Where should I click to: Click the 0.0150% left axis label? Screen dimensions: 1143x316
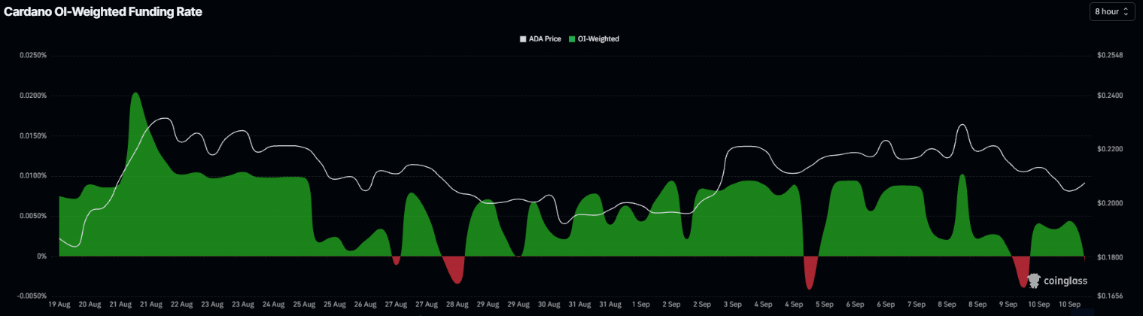point(34,136)
